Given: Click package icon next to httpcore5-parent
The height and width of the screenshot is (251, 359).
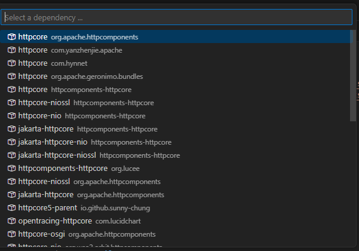Looking at the screenshot, I should 11,208.
